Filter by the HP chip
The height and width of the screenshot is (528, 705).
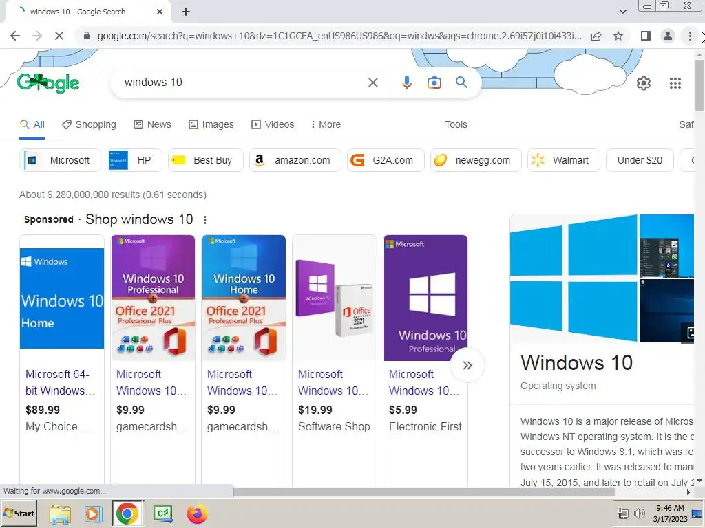[134, 160]
